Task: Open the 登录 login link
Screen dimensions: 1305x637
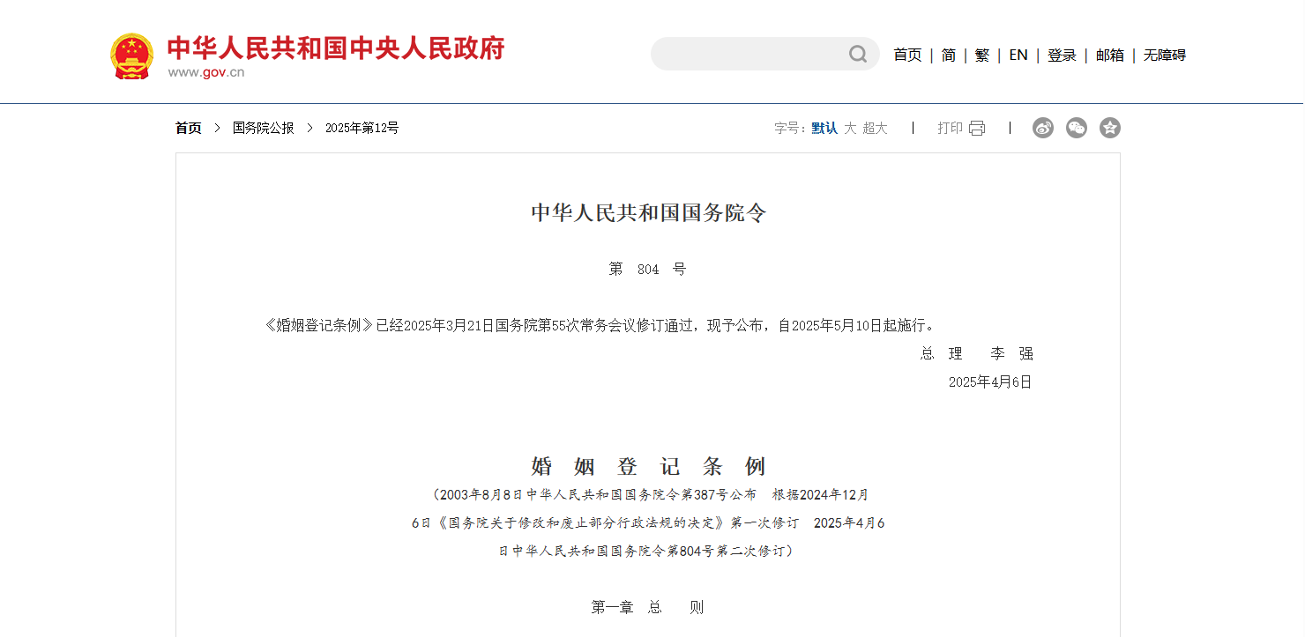Action: 1062,55
